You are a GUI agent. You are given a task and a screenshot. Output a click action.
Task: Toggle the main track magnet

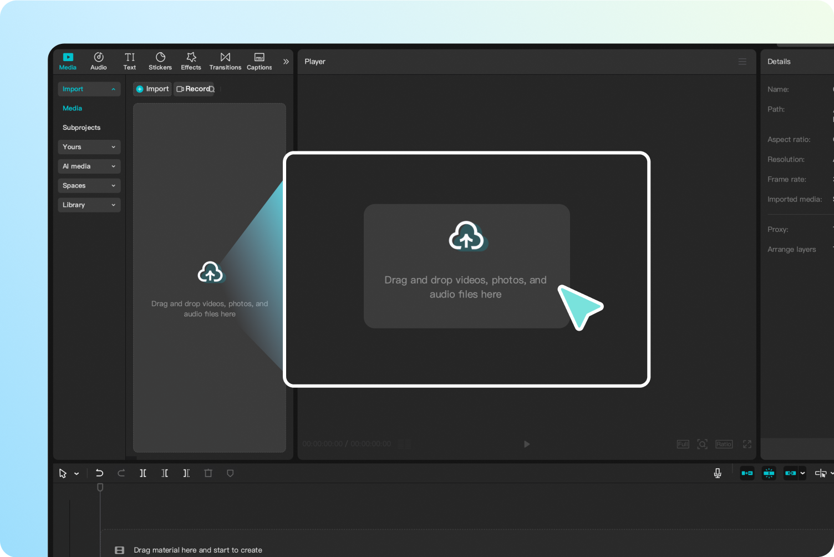(747, 473)
